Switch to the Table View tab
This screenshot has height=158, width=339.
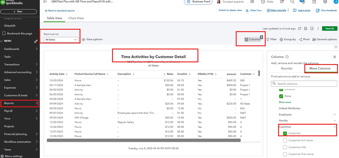55,18
